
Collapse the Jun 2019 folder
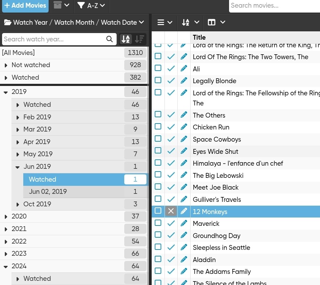click(x=18, y=167)
